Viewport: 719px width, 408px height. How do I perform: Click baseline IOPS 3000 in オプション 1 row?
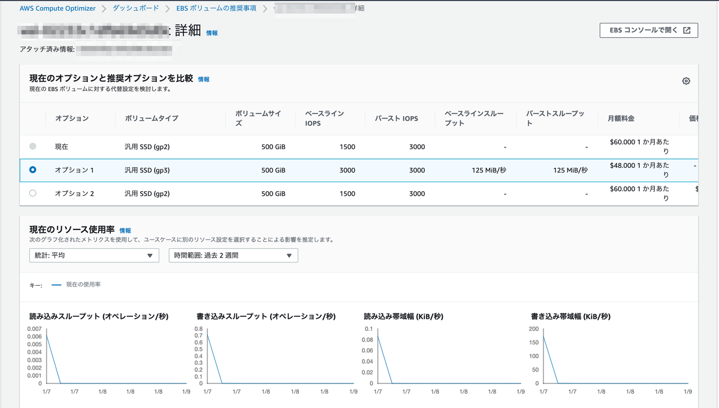[347, 170]
